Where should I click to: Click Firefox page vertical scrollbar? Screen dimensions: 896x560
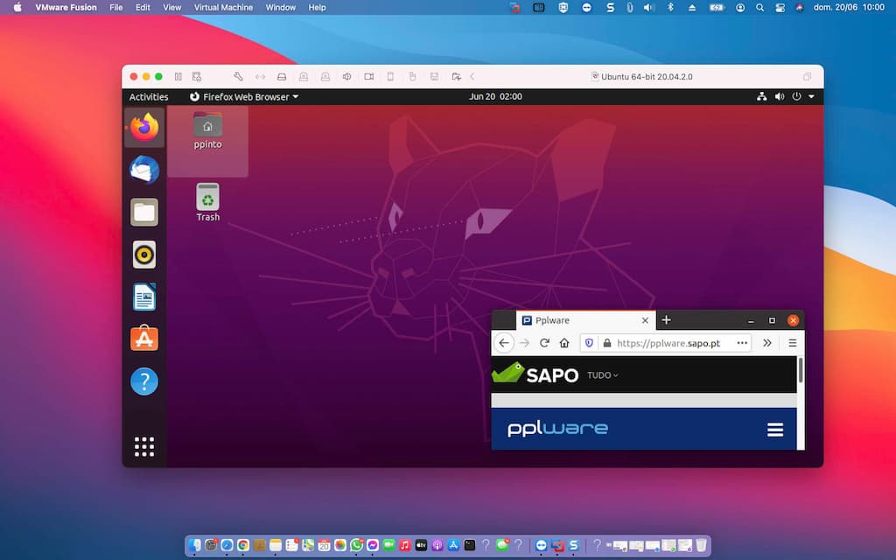click(801, 370)
